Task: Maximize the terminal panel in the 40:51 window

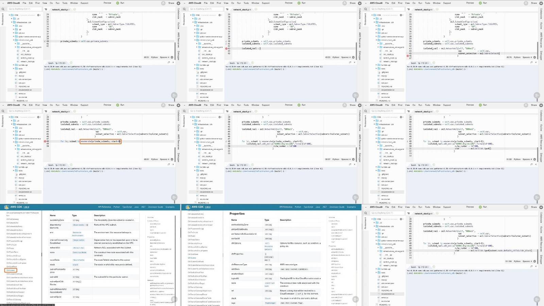Action: 169,62
